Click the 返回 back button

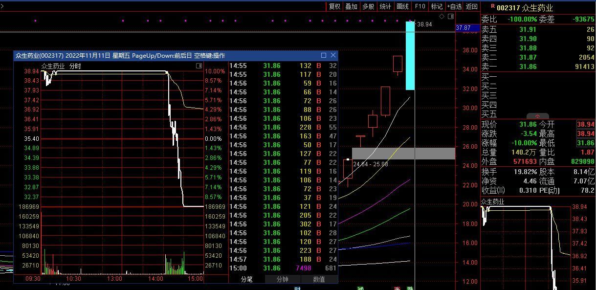pyautogui.click(x=471, y=6)
